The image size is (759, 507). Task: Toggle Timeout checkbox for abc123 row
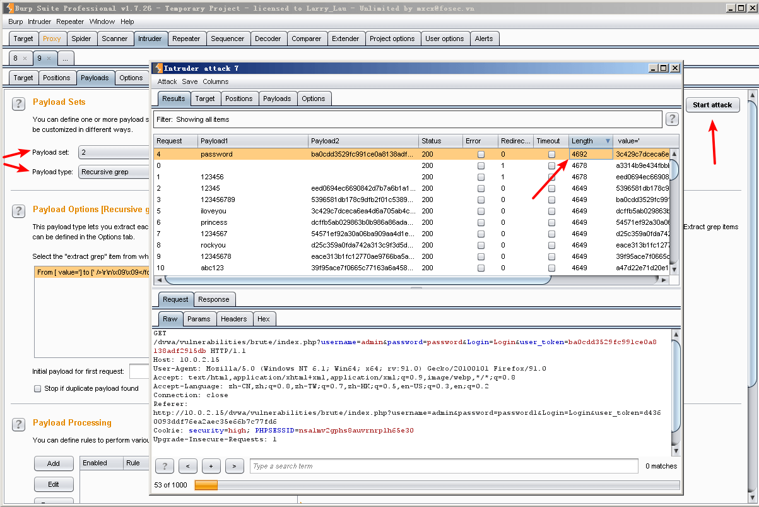(552, 268)
